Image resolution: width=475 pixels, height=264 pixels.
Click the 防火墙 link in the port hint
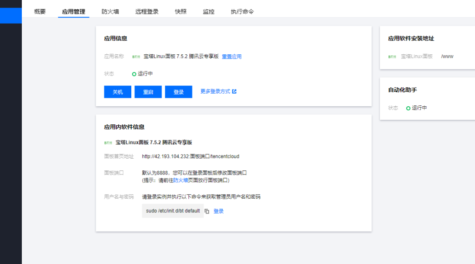180,180
